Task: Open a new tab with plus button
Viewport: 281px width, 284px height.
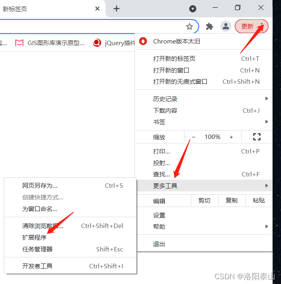Action: point(116,8)
